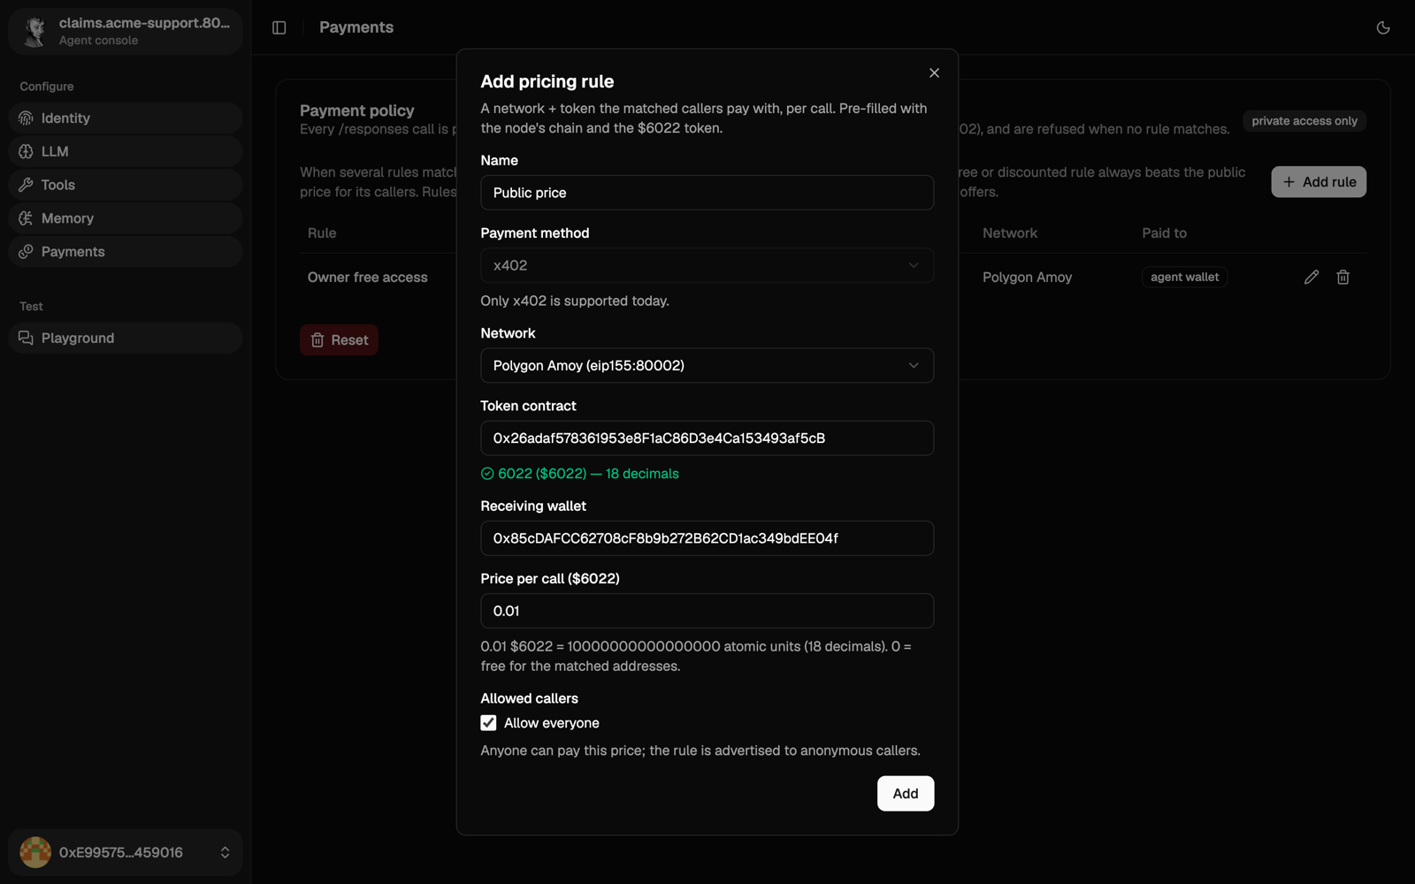Click the Add button in the dialog
This screenshot has height=884, width=1415.
point(905,793)
